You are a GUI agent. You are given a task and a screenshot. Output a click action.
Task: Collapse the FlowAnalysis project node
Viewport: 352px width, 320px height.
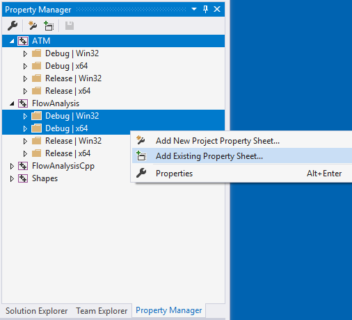coord(12,104)
